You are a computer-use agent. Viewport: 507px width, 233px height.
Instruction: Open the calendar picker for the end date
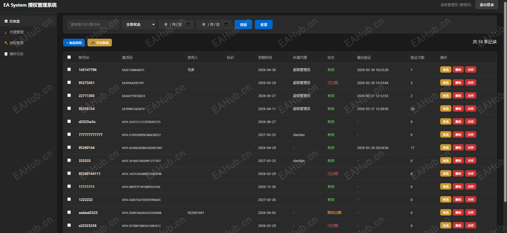pos(226,24)
